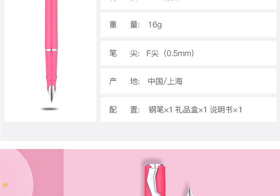280x196 pixels.
Task: Select the weight row showing 16g
Action: pos(189,25)
